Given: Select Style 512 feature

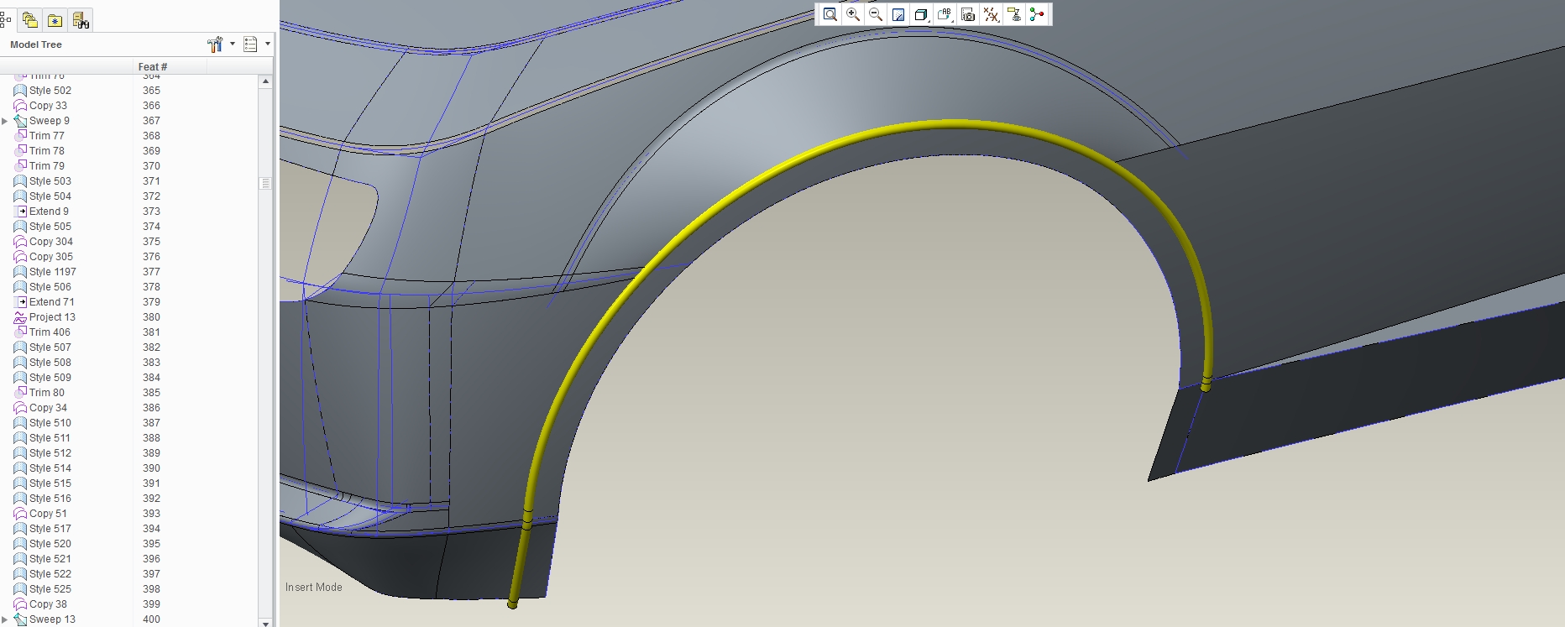Looking at the screenshot, I should (x=50, y=453).
